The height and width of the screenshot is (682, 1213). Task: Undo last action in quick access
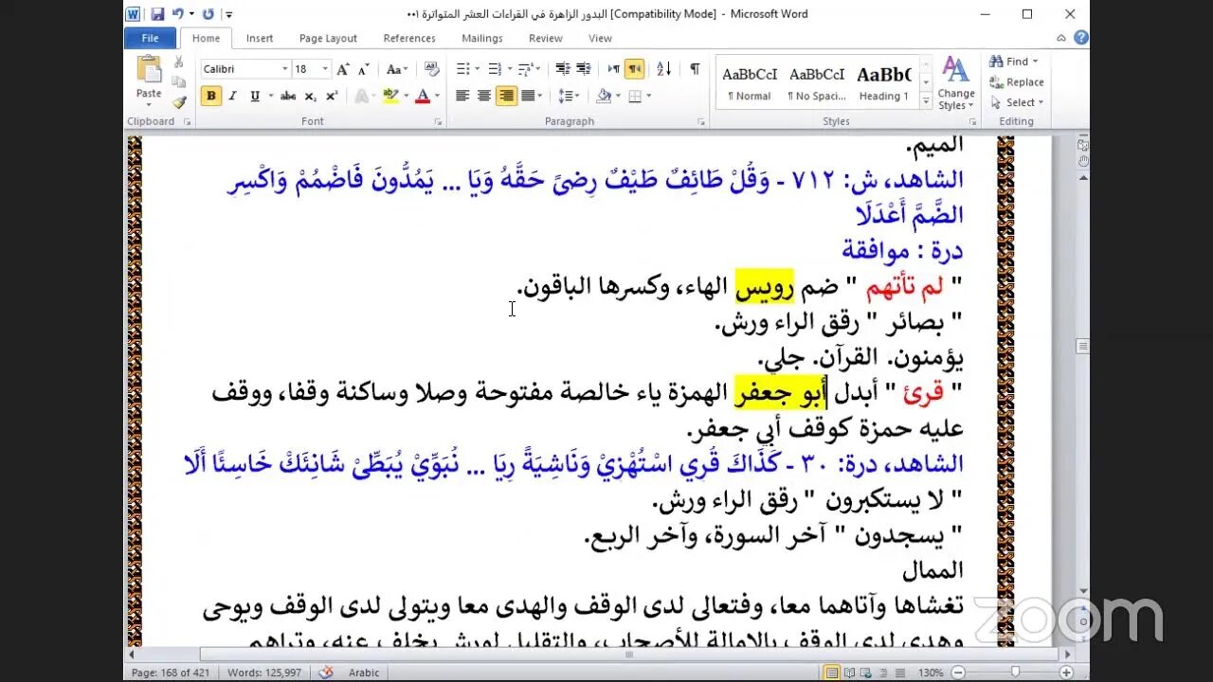[x=179, y=14]
